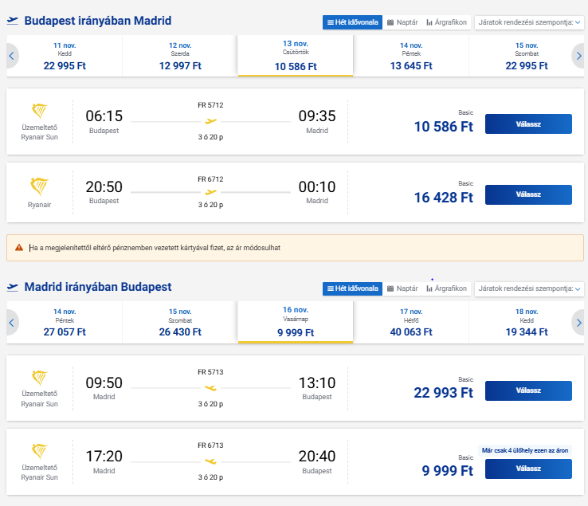Open return Naptár calendar view
This screenshot has height=506, width=588.
(402, 288)
